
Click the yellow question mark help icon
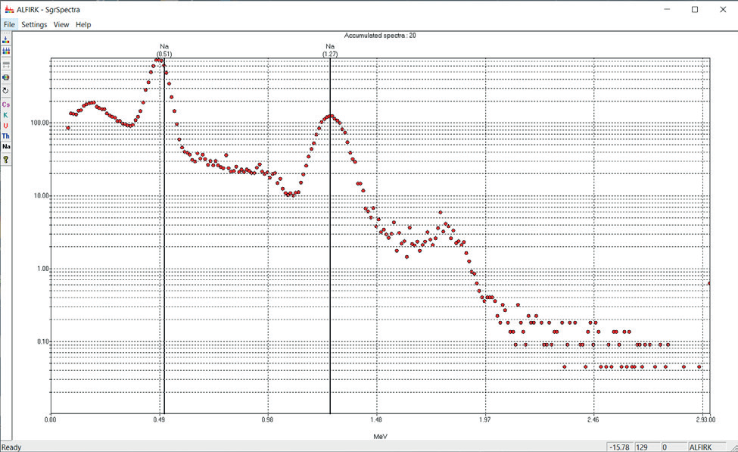(6, 160)
